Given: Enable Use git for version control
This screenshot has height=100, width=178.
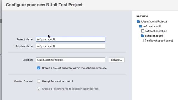Looking at the screenshot, I should [39, 81].
